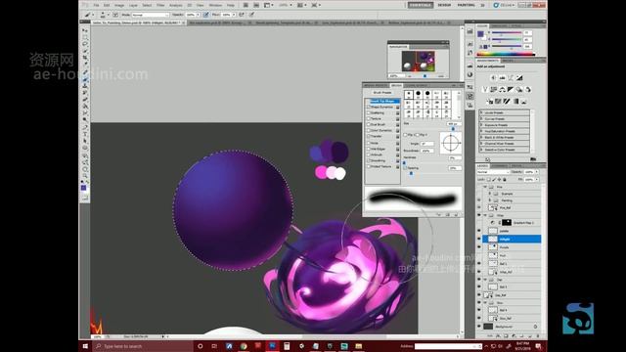The image size is (626, 352).
Task: Enable the Color Dynamics checkbox
Action: pos(369,130)
